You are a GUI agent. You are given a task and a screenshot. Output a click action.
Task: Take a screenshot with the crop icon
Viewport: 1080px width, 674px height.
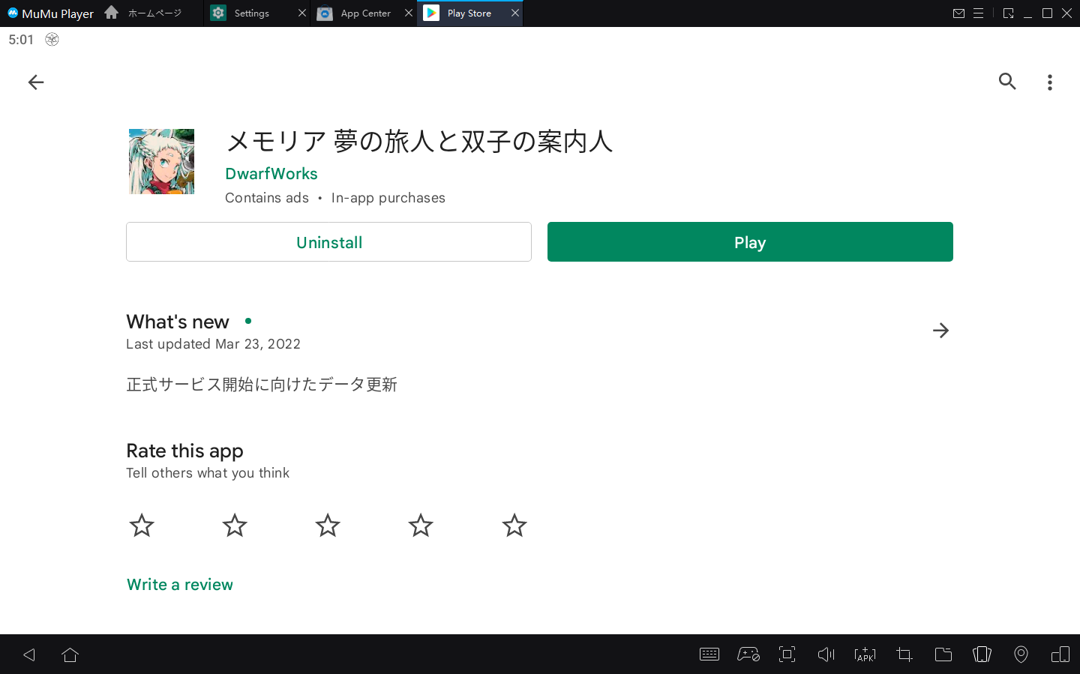tap(904, 655)
